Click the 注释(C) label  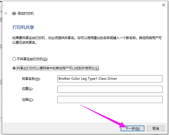27,99
